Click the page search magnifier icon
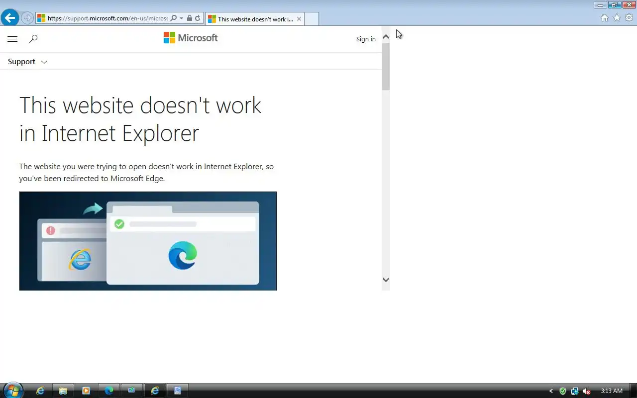Viewport: 637px width, 398px height. [x=33, y=39]
